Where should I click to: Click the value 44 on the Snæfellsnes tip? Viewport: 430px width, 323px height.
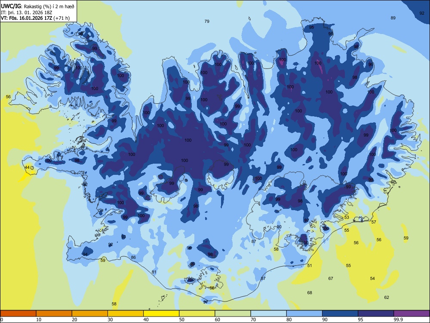point(27,167)
